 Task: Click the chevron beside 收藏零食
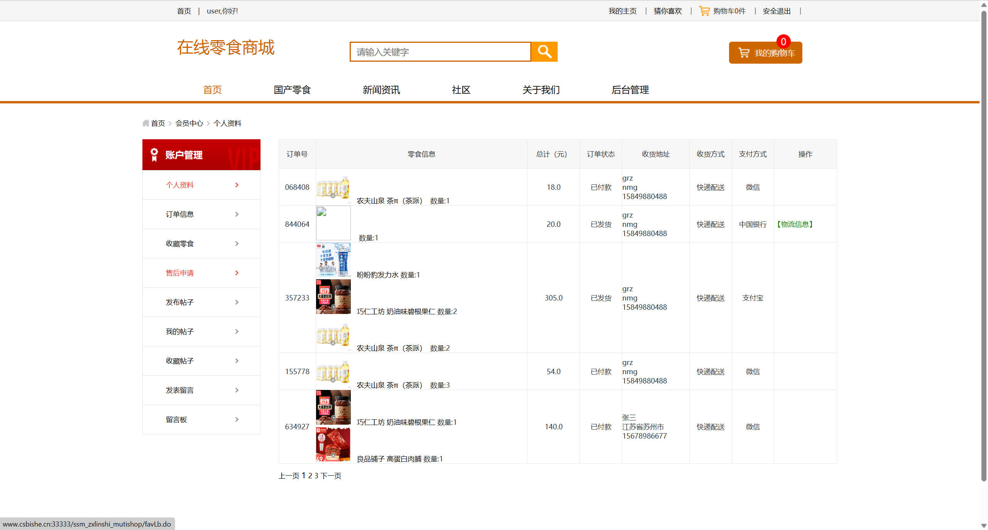point(237,243)
